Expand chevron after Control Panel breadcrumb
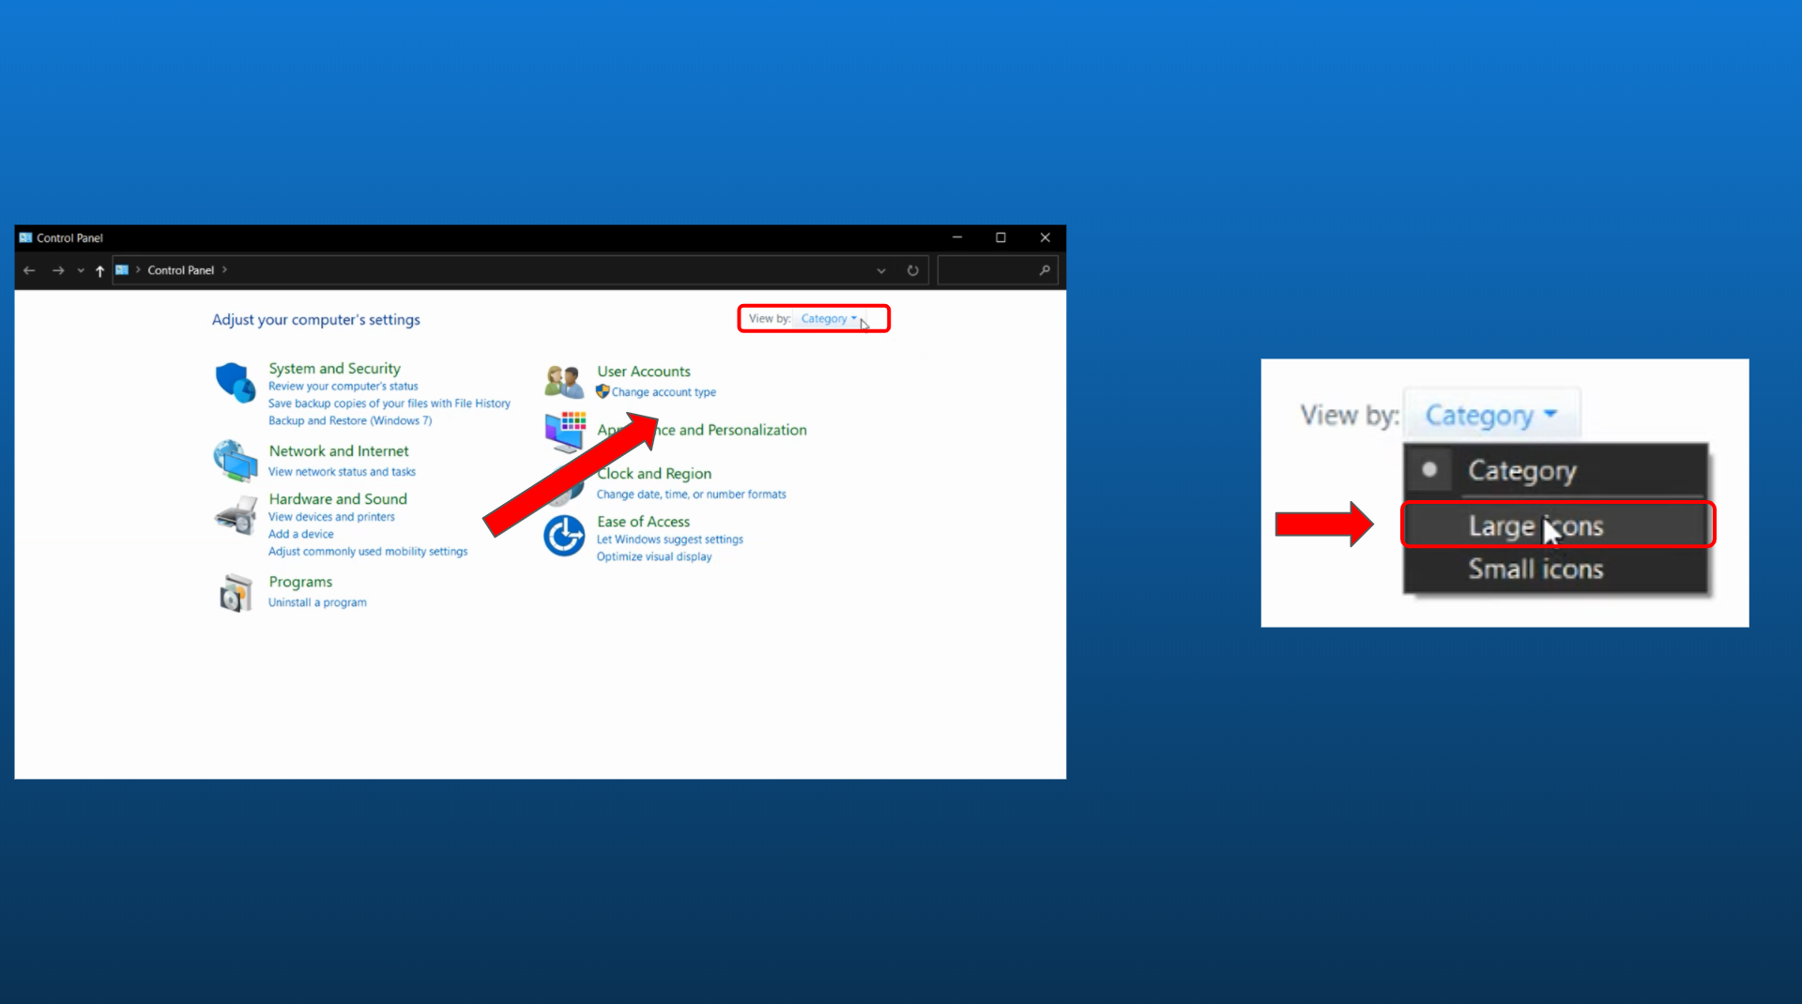This screenshot has height=1004, width=1802. click(224, 270)
